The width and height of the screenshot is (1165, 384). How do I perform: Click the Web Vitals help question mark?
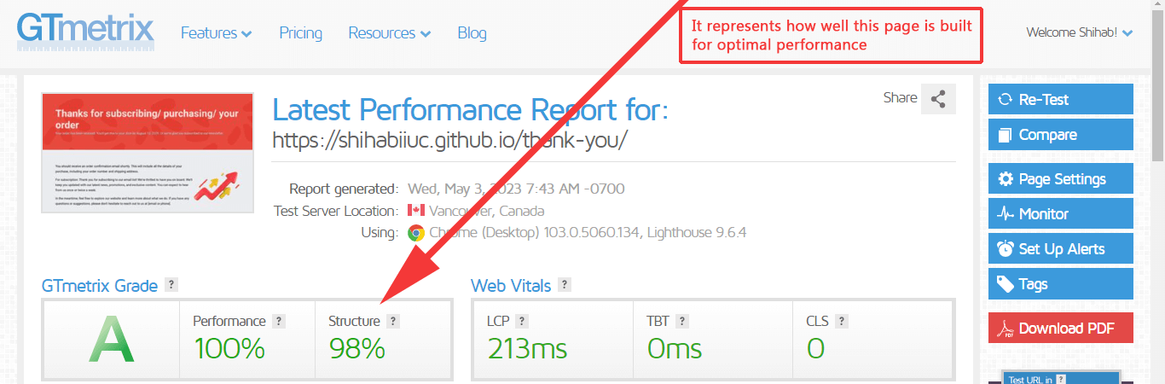pos(564,285)
